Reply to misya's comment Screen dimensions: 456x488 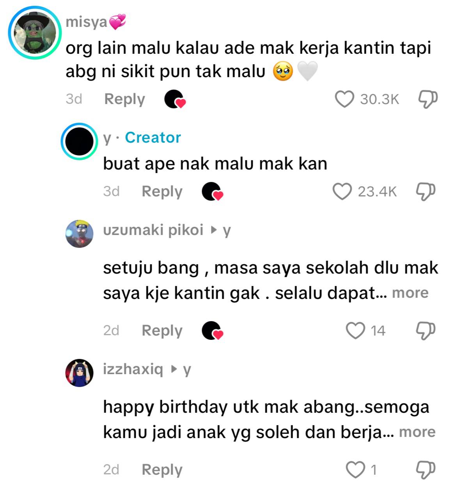tap(124, 99)
